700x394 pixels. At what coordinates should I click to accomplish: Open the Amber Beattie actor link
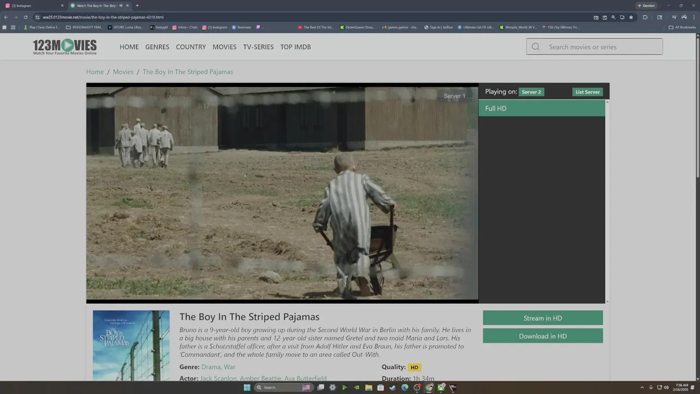point(260,379)
